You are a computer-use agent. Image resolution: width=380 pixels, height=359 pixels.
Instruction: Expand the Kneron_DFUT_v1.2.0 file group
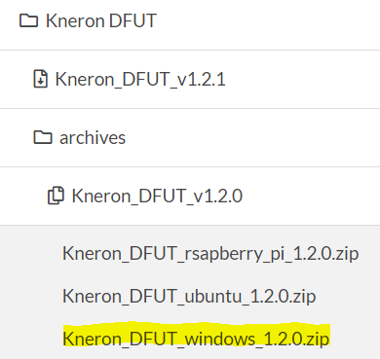(157, 196)
